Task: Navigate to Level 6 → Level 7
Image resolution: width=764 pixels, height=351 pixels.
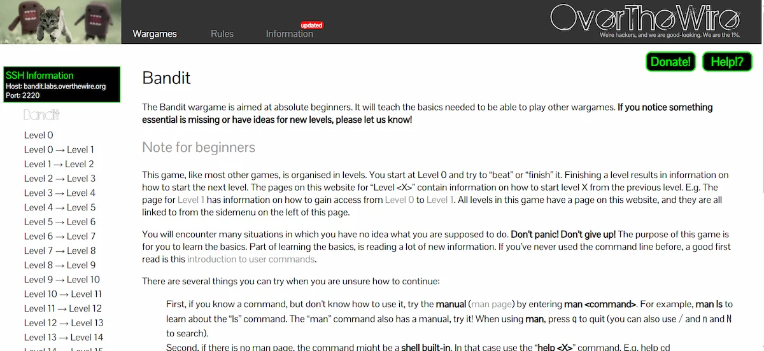Action: 60,236
